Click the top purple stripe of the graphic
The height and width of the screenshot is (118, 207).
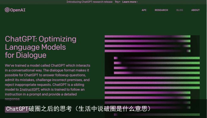(x=147, y=36)
